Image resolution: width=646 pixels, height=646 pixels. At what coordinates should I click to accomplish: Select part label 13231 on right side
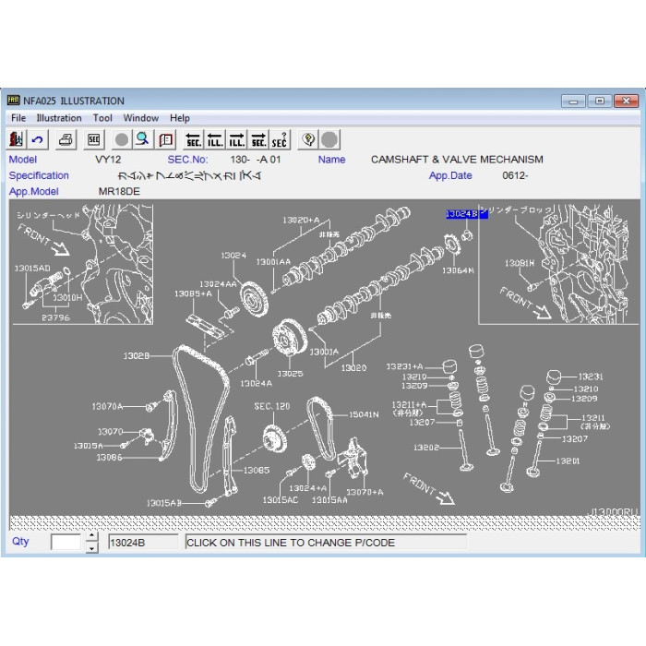[591, 377]
